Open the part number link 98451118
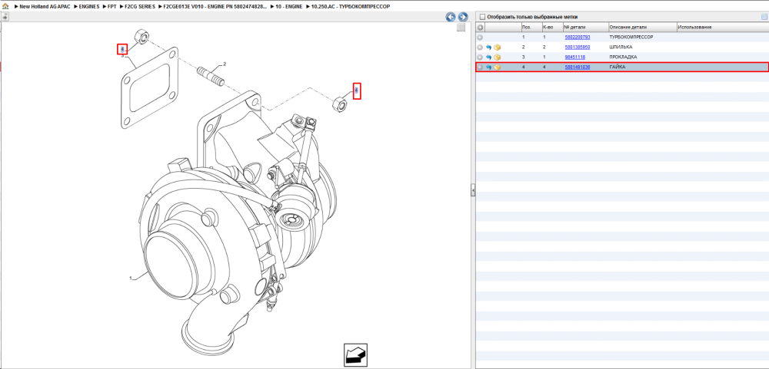The image size is (769, 369). pyautogui.click(x=574, y=58)
